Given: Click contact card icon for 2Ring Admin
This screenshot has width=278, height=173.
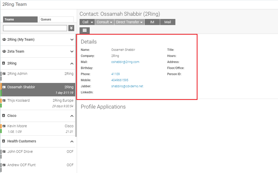Looking at the screenshot, I should pyautogui.click(x=4, y=74).
